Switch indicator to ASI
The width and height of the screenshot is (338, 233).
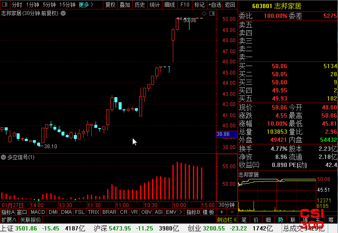[159, 212]
